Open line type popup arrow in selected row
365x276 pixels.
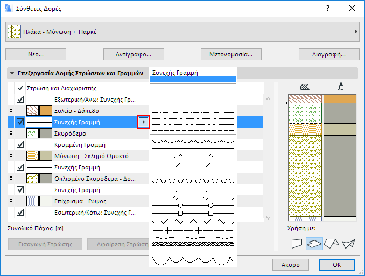pos(143,122)
